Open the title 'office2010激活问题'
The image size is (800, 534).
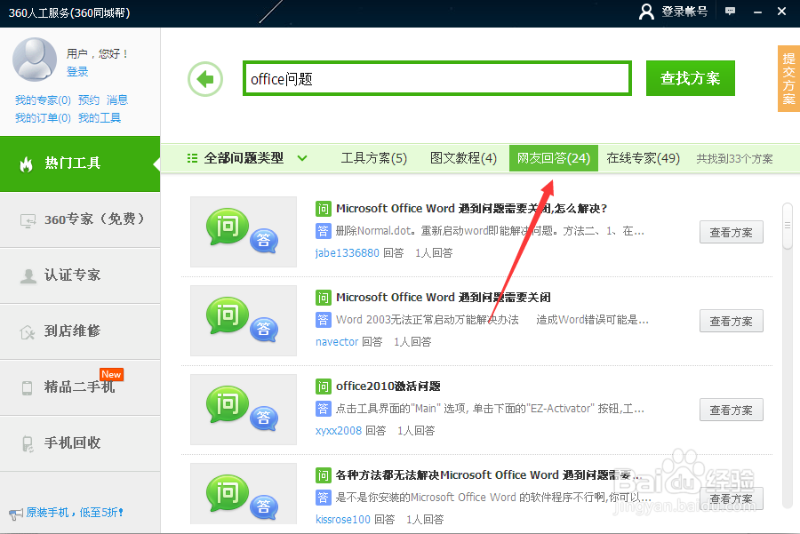click(x=388, y=387)
